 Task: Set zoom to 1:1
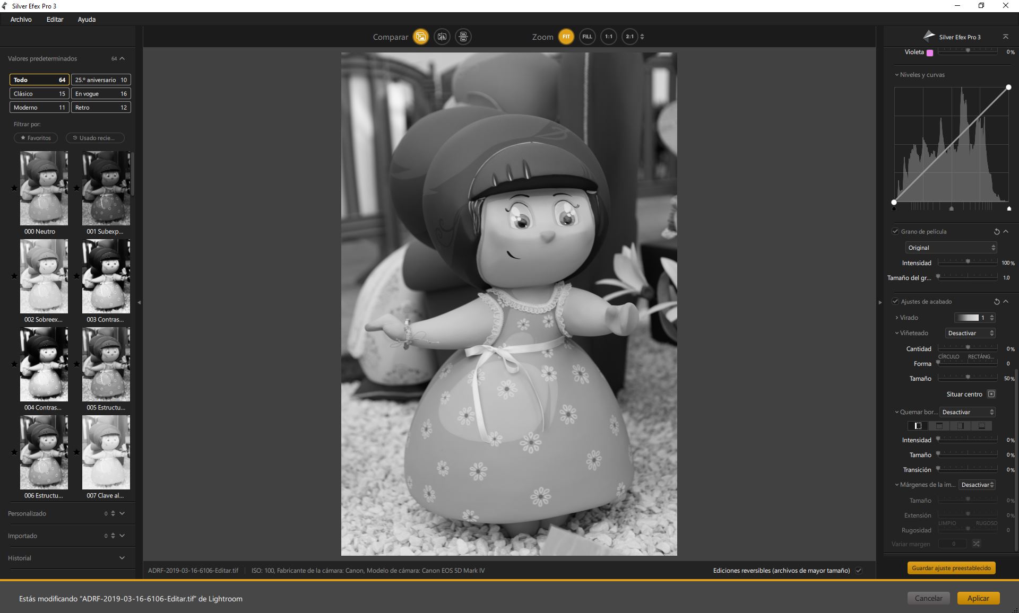tap(609, 37)
